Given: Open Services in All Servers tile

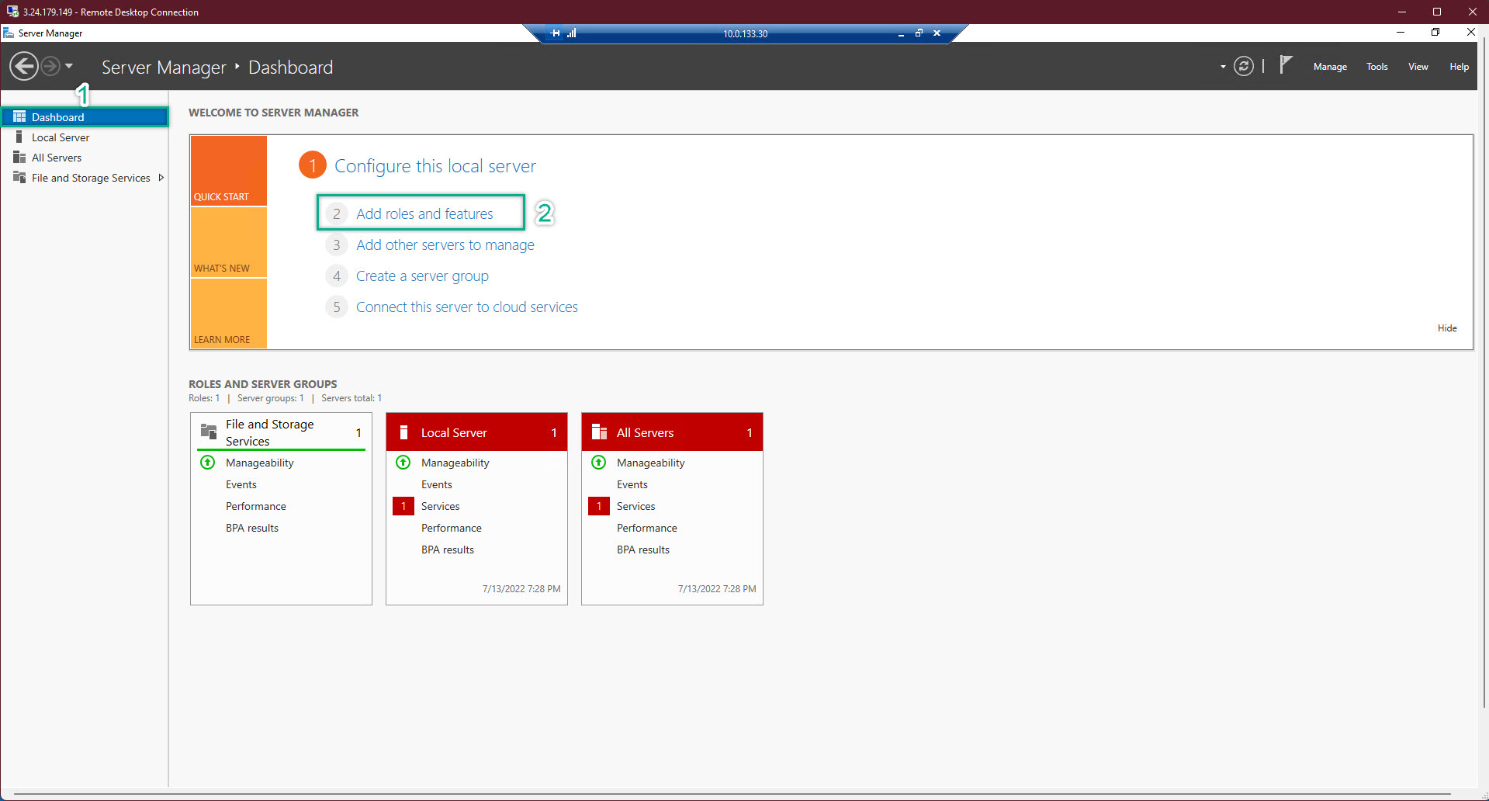Looking at the screenshot, I should [636, 506].
